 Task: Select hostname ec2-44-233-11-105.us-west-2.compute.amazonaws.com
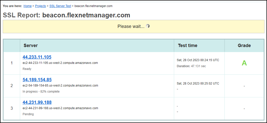point(60,63)
